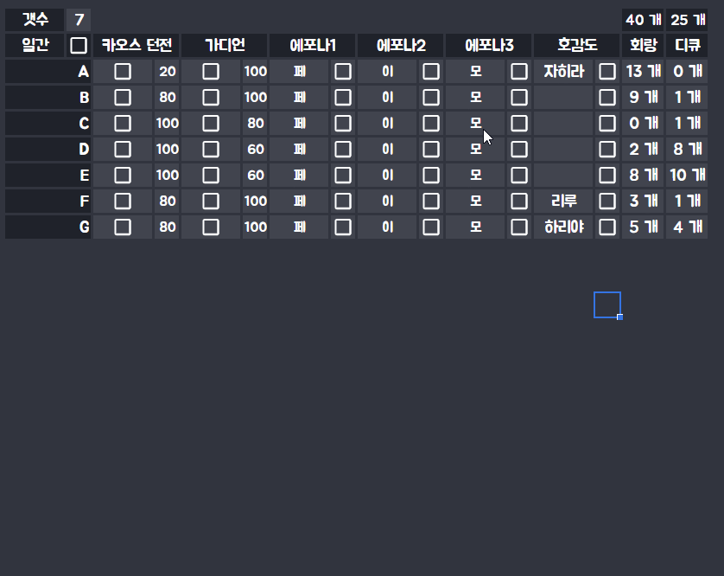Click the 호감도 column header
Image resolution: width=724 pixels, height=576 pixels.
pyautogui.click(x=577, y=46)
